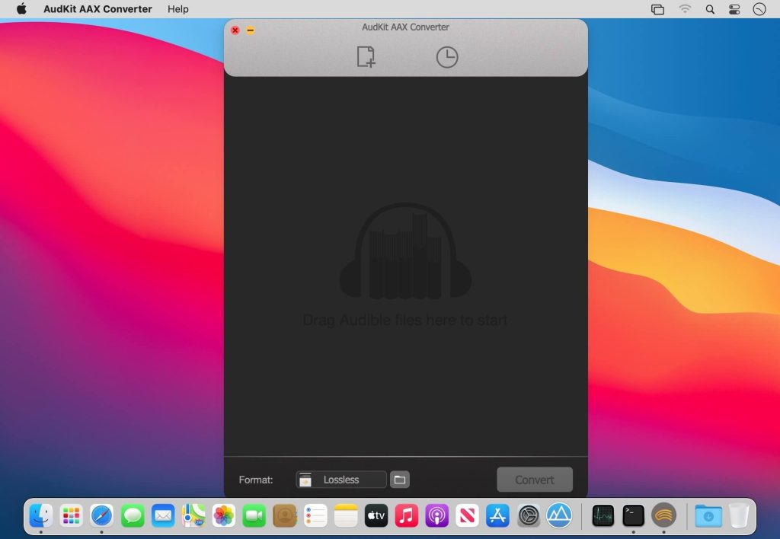Viewport: 780px width, 539px height.
Task: Open Reminders from the Dock
Action: pyautogui.click(x=315, y=515)
